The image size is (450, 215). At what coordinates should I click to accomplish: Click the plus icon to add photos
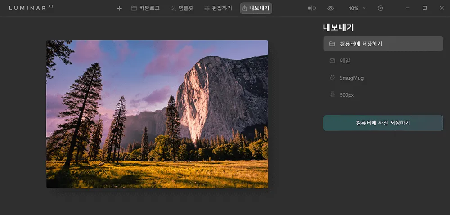[x=119, y=8]
